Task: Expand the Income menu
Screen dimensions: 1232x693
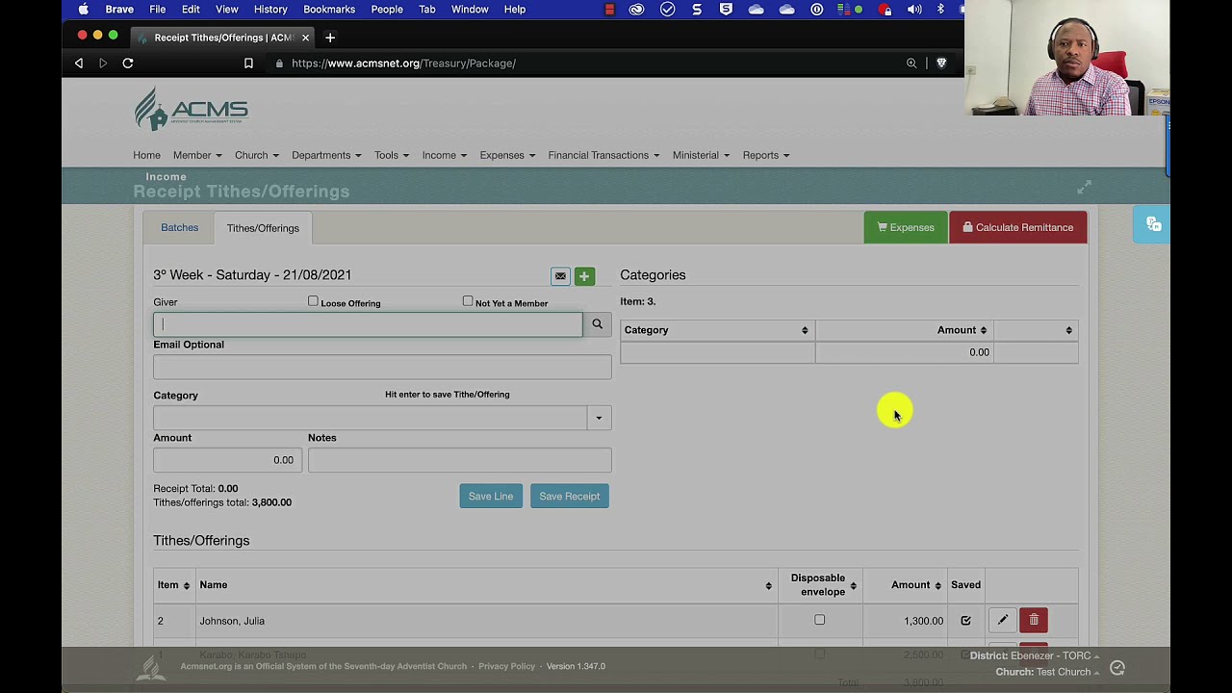Action: [444, 155]
